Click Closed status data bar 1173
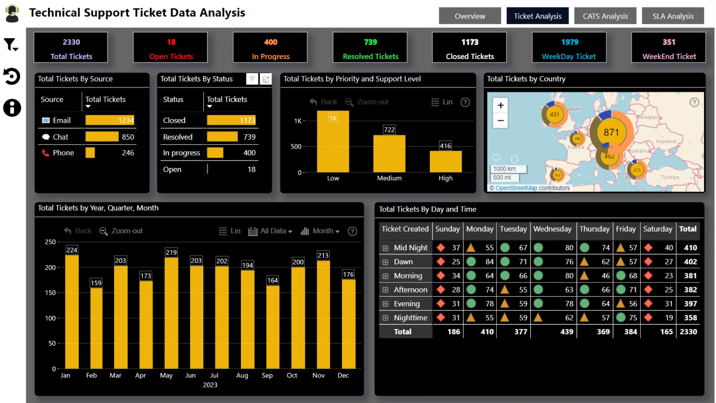Viewport: 716px width, 403px height. (x=231, y=120)
